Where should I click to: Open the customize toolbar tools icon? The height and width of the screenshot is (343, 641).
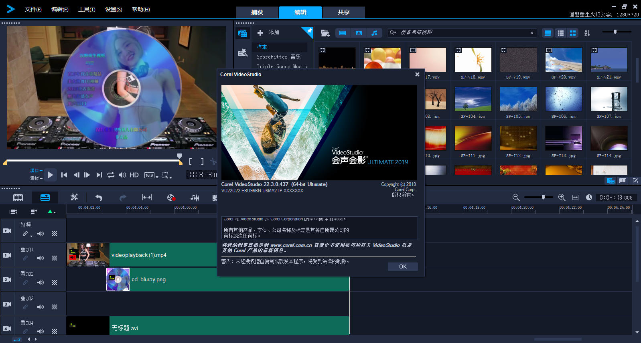tap(74, 197)
